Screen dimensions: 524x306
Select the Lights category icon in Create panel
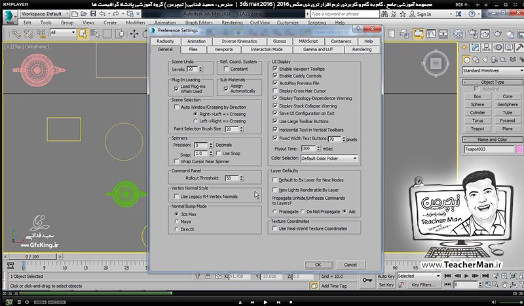click(x=485, y=60)
